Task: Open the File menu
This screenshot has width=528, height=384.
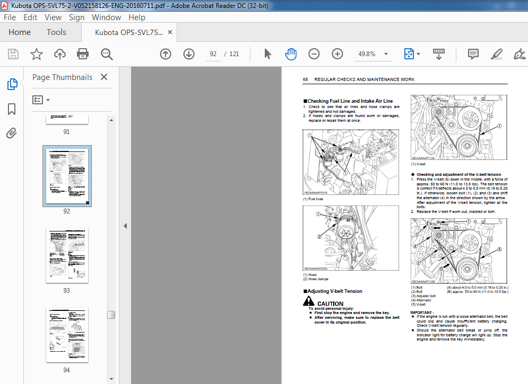Action: click(x=10, y=17)
